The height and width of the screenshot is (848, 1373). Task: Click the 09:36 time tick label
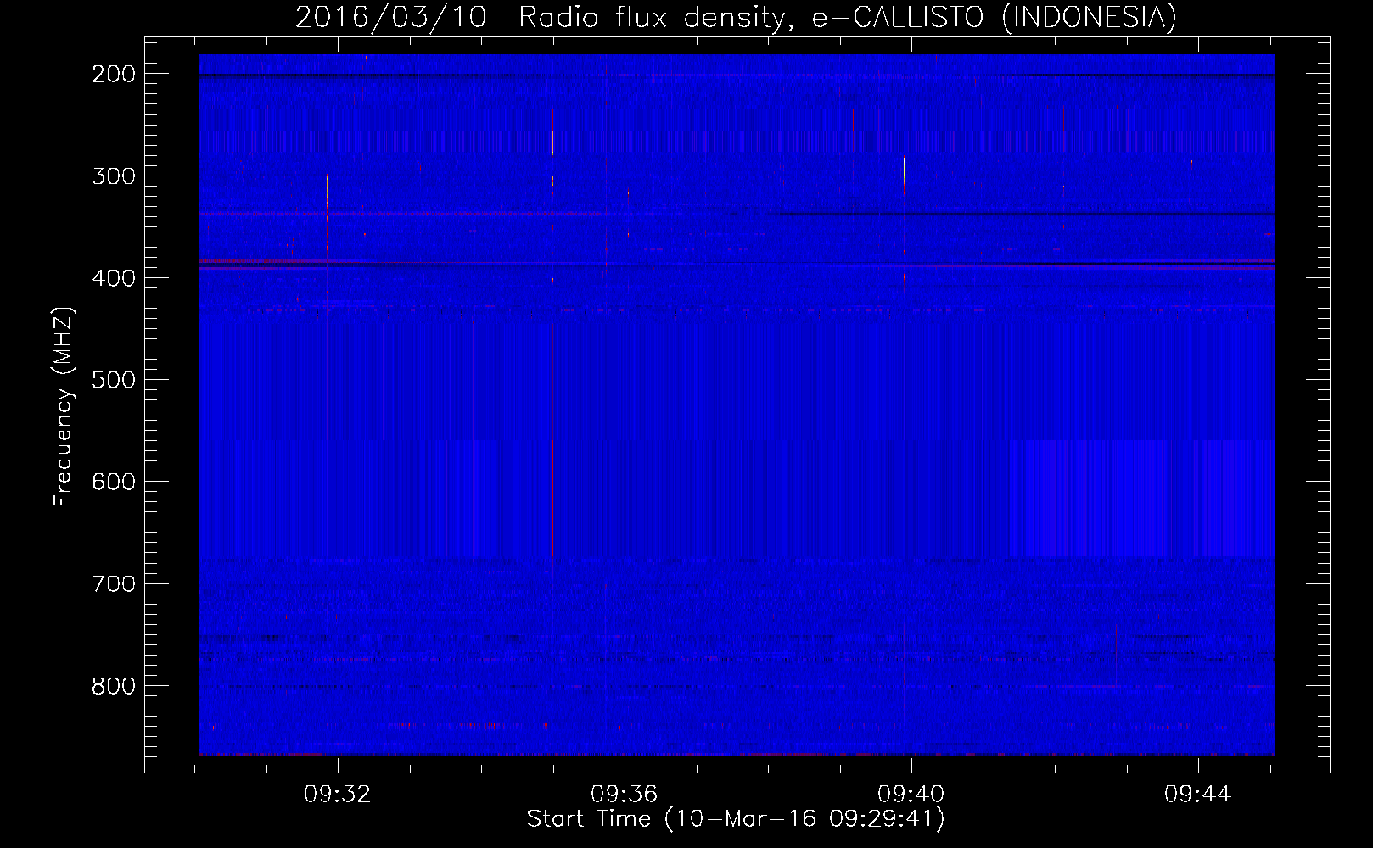[625, 795]
